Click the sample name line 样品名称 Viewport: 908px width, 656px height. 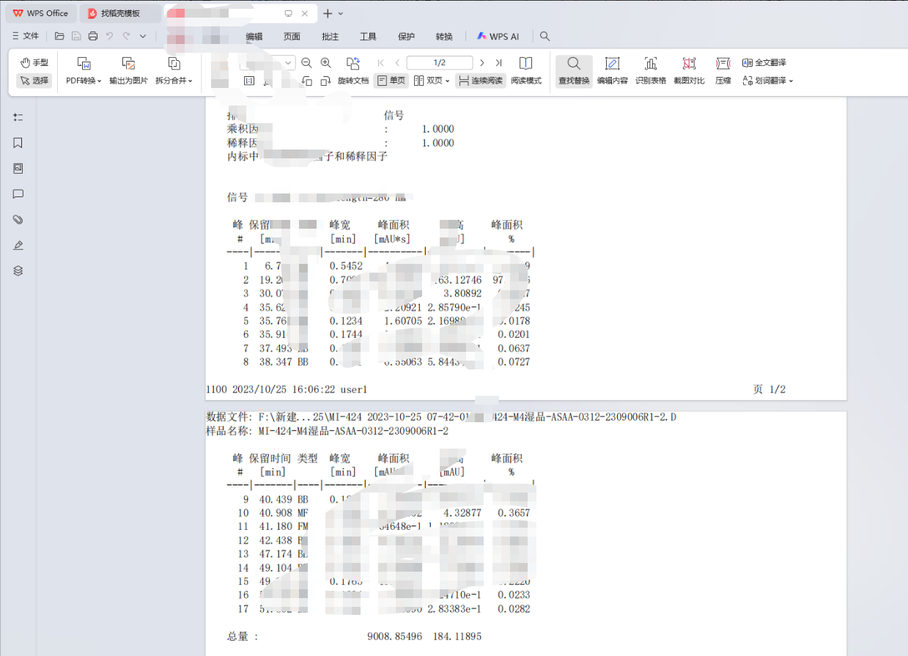[328, 432]
